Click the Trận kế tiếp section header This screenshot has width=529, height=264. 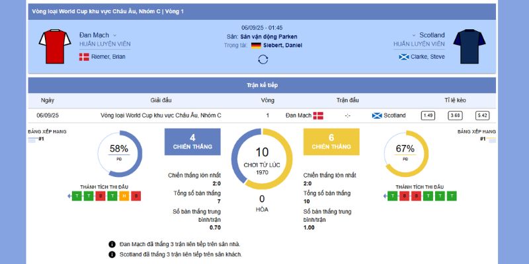point(261,85)
